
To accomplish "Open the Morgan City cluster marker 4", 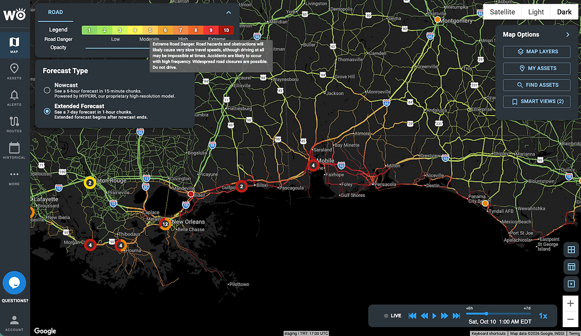I will tap(90, 245).
